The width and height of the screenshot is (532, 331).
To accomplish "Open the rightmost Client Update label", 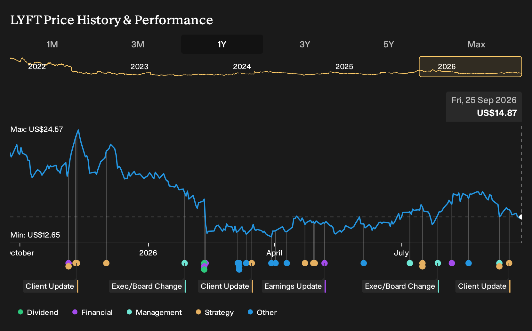I will click(483, 286).
